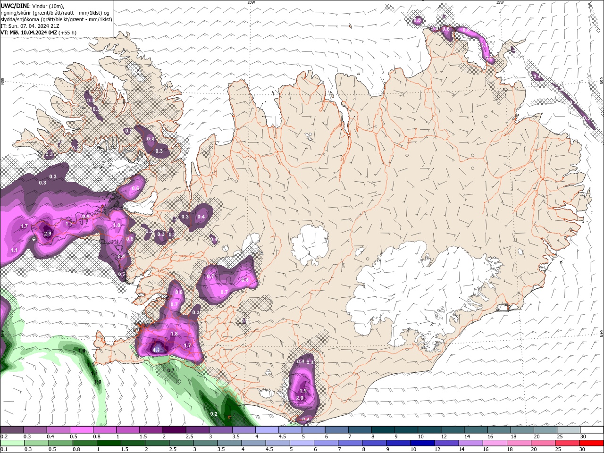Click the "20W" longitude label

coord(251,2)
